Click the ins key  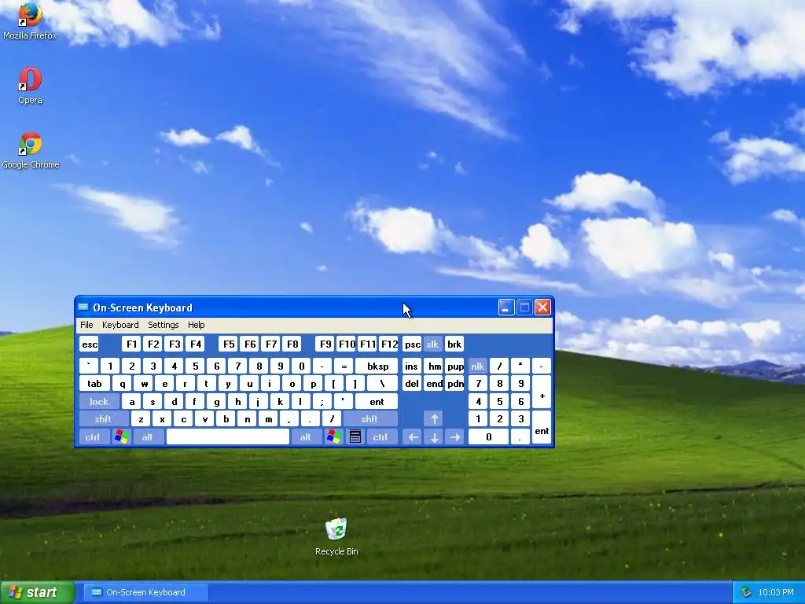pyautogui.click(x=412, y=366)
